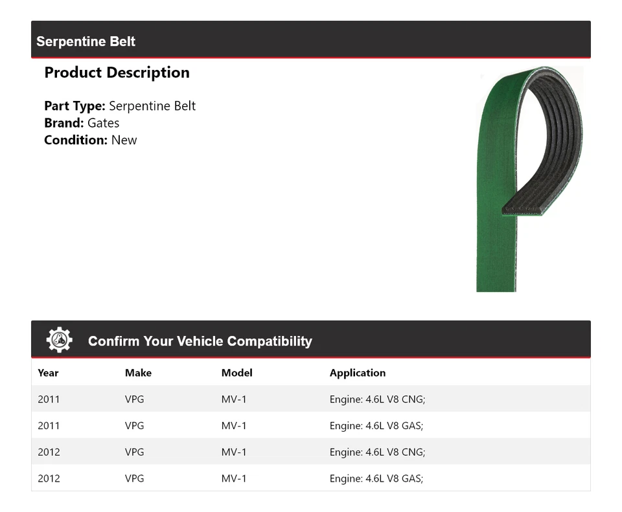Click the Condition: New line
The image size is (622, 512).
91,140
